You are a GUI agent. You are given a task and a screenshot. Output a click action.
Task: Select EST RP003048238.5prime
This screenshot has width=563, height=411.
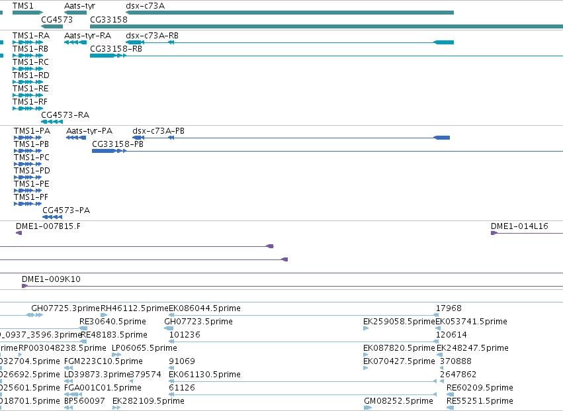[21, 355]
